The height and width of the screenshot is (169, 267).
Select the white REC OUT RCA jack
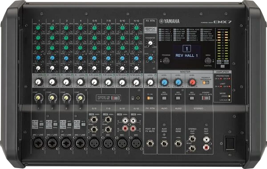(206, 140)
